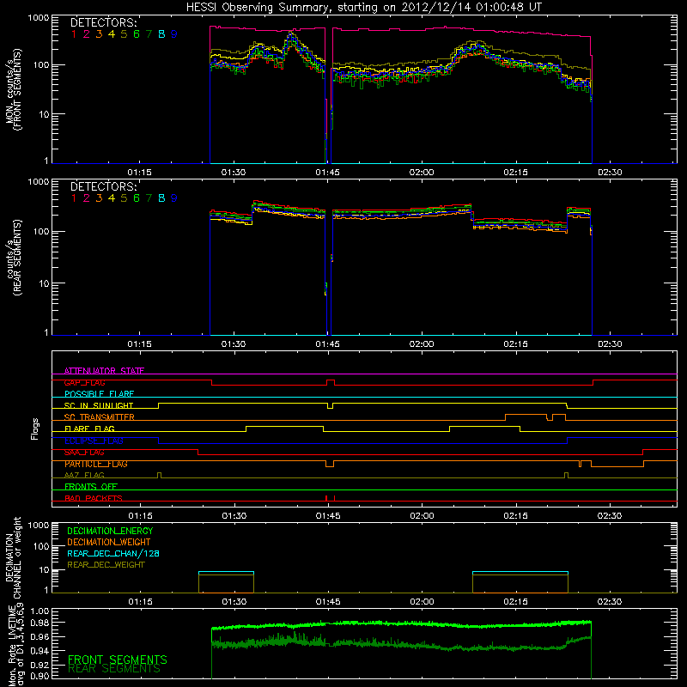Select the SAA_FLAG label
This screenshot has height=687, width=687.
point(84,453)
